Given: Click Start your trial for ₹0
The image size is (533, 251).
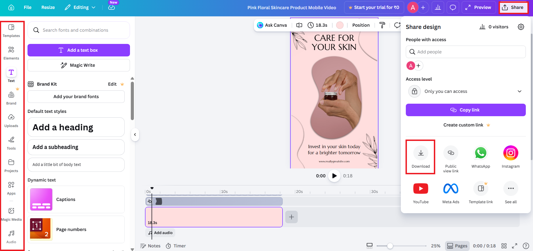Looking at the screenshot, I should tap(374, 8).
